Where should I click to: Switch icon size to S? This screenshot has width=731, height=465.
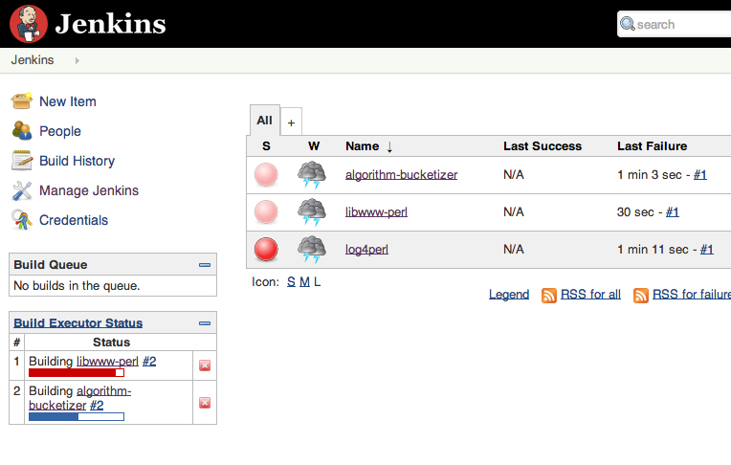(291, 281)
